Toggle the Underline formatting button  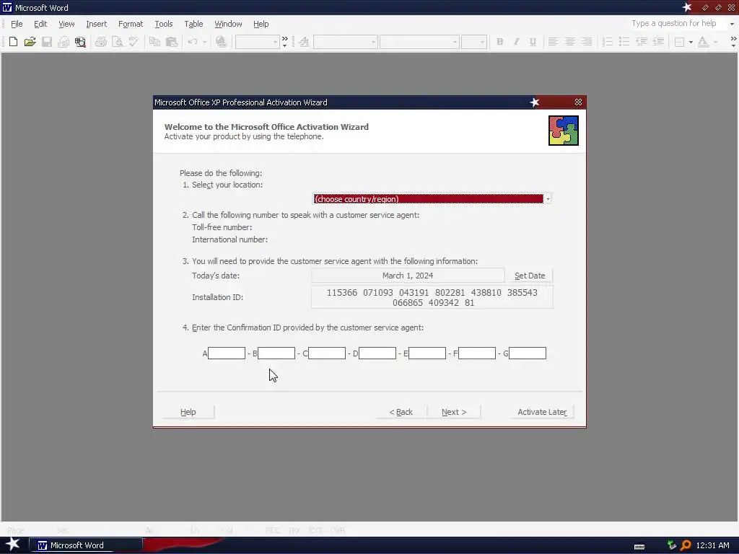tap(533, 42)
